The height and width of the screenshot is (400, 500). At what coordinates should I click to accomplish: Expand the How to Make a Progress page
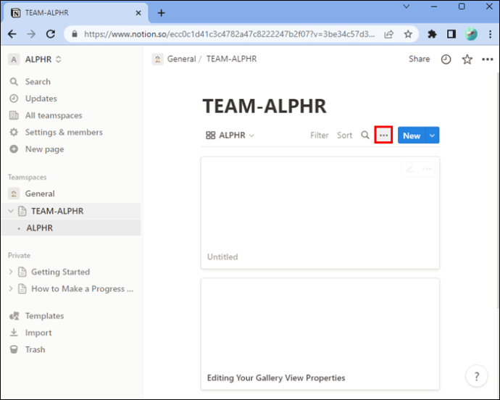(x=11, y=288)
